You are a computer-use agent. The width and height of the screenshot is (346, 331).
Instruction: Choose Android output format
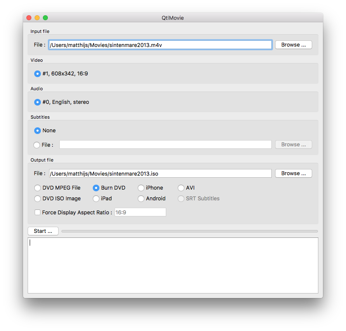pyautogui.click(x=141, y=199)
